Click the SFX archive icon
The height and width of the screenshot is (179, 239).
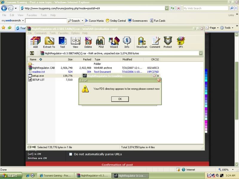180,42
